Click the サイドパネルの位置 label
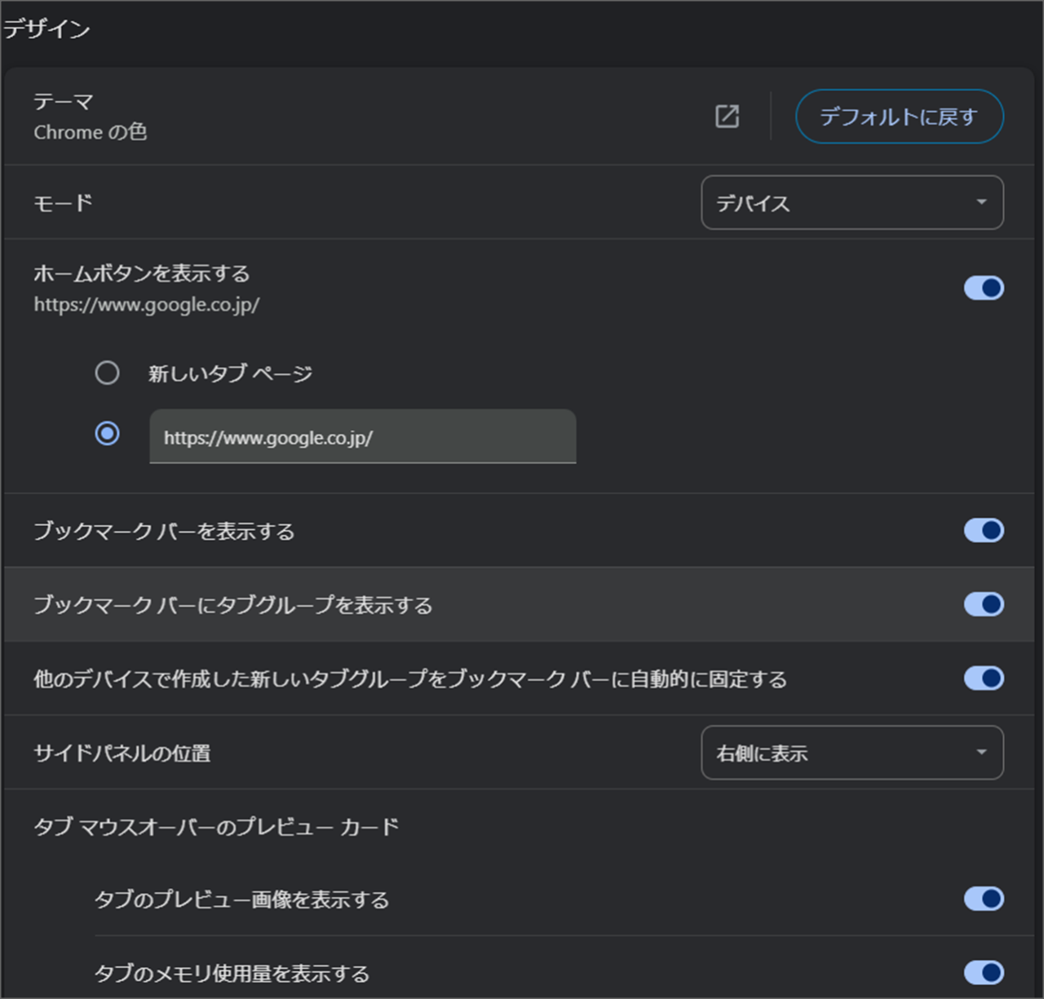Image resolution: width=1044 pixels, height=999 pixels. tap(122, 753)
